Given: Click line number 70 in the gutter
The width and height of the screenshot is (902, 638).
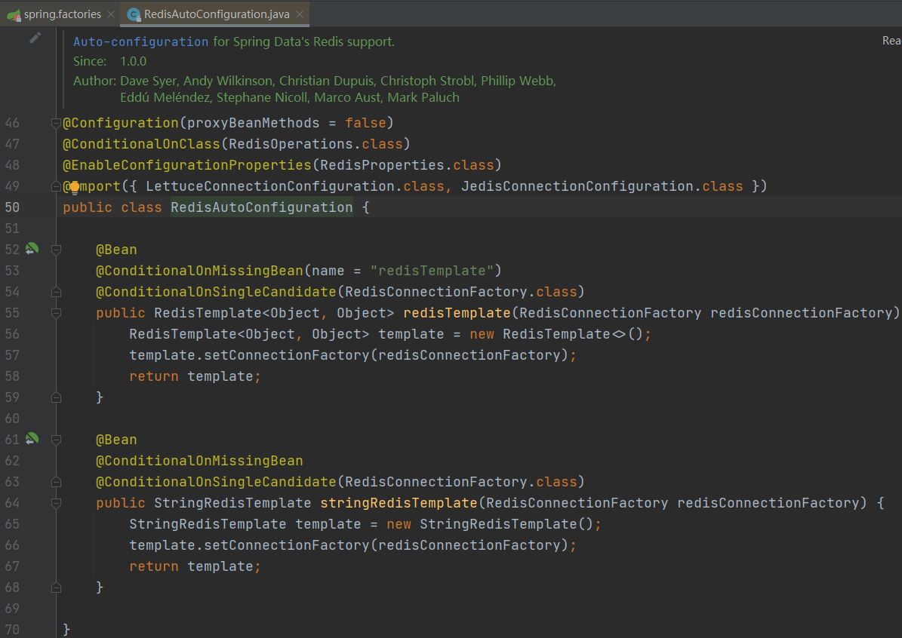Looking at the screenshot, I should tap(12, 630).
